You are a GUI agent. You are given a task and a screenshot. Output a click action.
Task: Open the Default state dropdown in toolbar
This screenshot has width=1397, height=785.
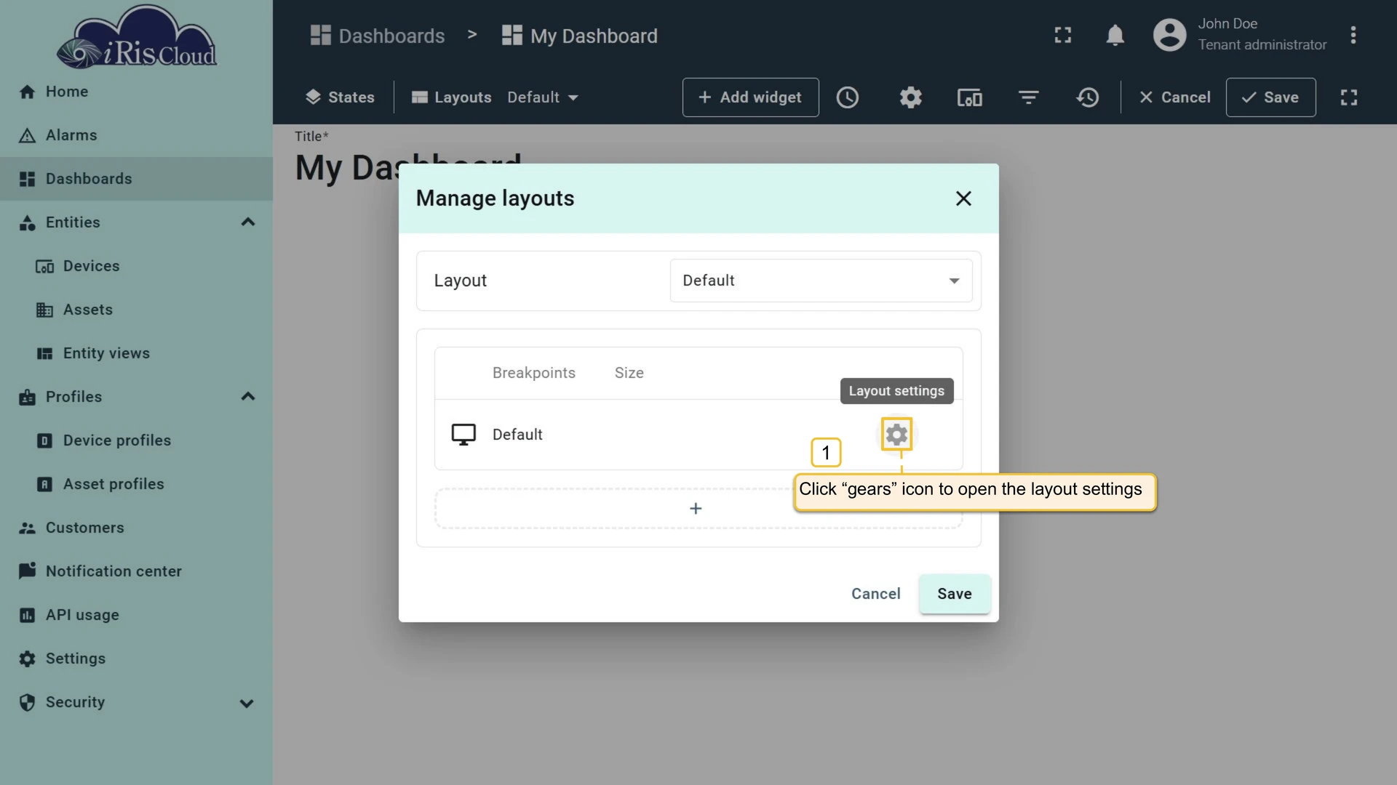tap(543, 97)
